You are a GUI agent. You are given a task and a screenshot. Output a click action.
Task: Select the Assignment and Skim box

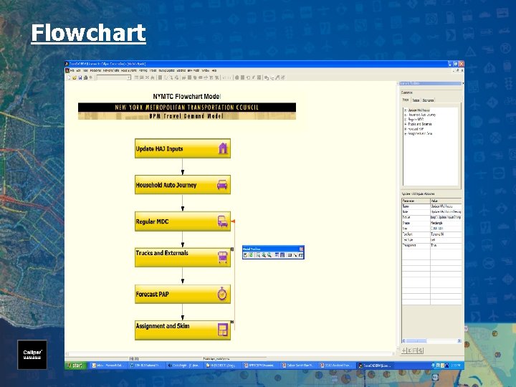pos(183,330)
